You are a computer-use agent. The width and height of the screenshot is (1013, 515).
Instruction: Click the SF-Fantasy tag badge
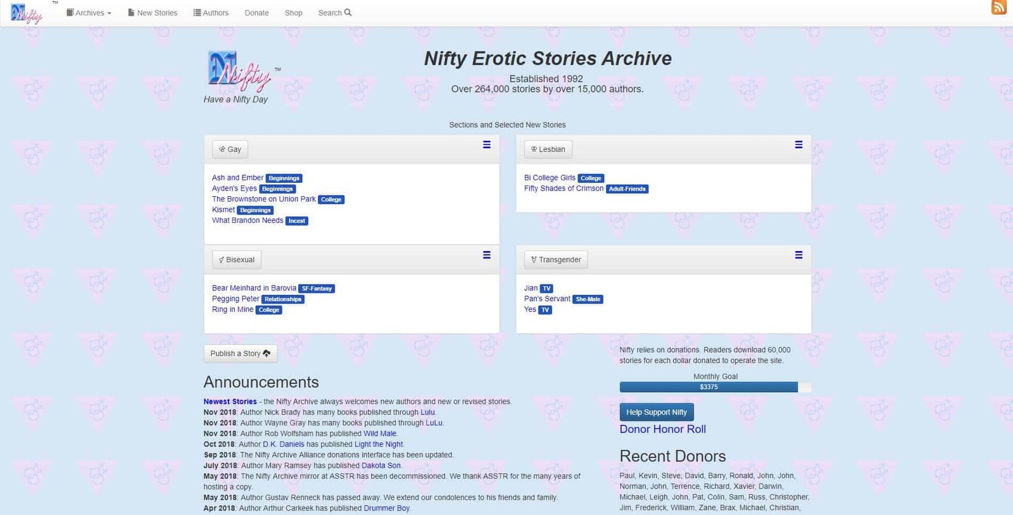pos(317,289)
